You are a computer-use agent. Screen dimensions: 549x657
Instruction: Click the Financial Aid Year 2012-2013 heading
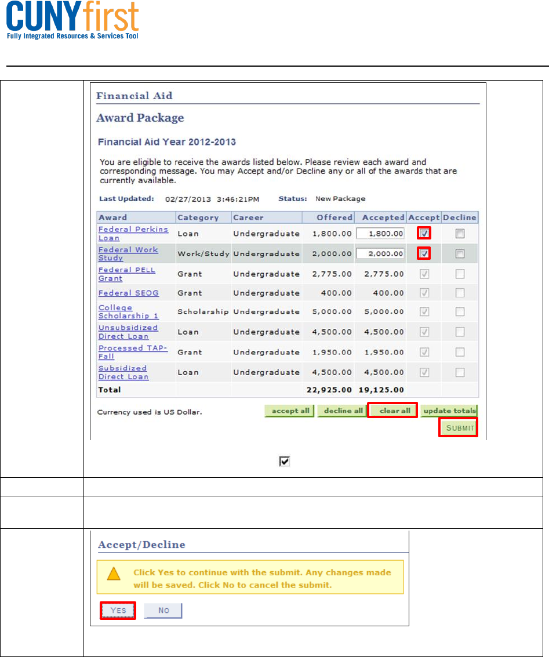(166, 142)
